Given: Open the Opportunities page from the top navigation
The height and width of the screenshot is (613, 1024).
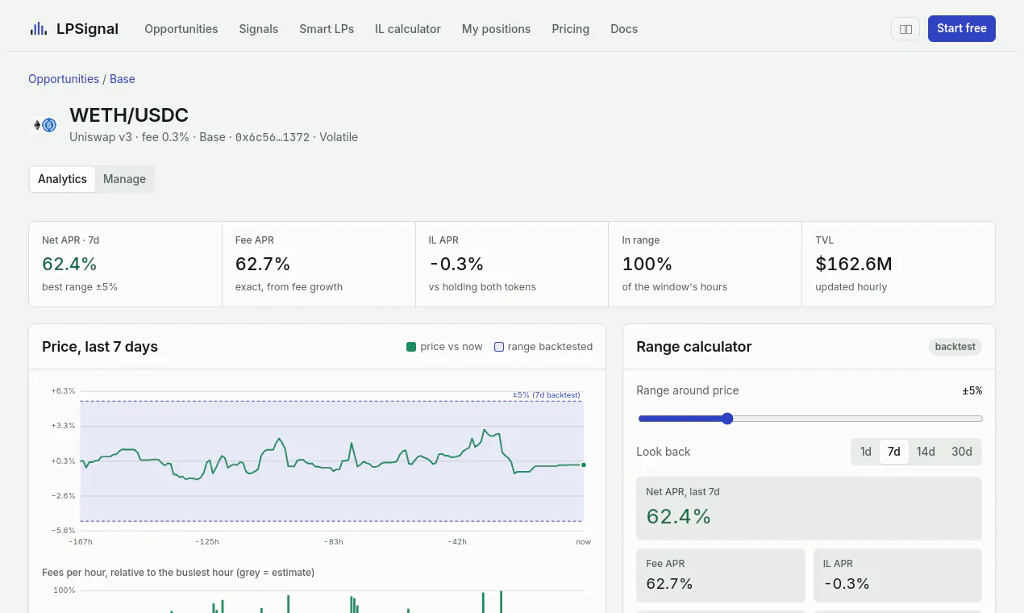Looking at the screenshot, I should point(181,29).
